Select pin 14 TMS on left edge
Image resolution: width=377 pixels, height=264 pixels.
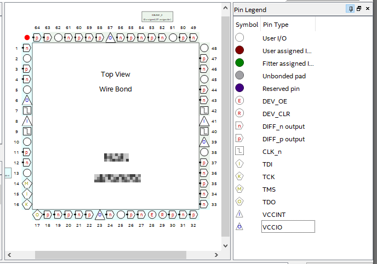coord(27,183)
